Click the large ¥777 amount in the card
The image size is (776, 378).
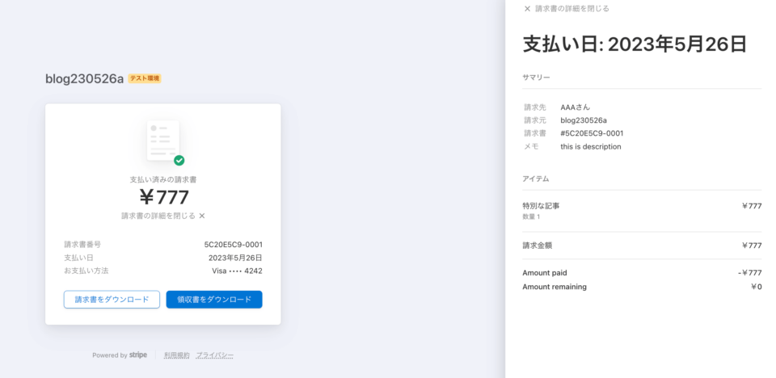coord(163,197)
